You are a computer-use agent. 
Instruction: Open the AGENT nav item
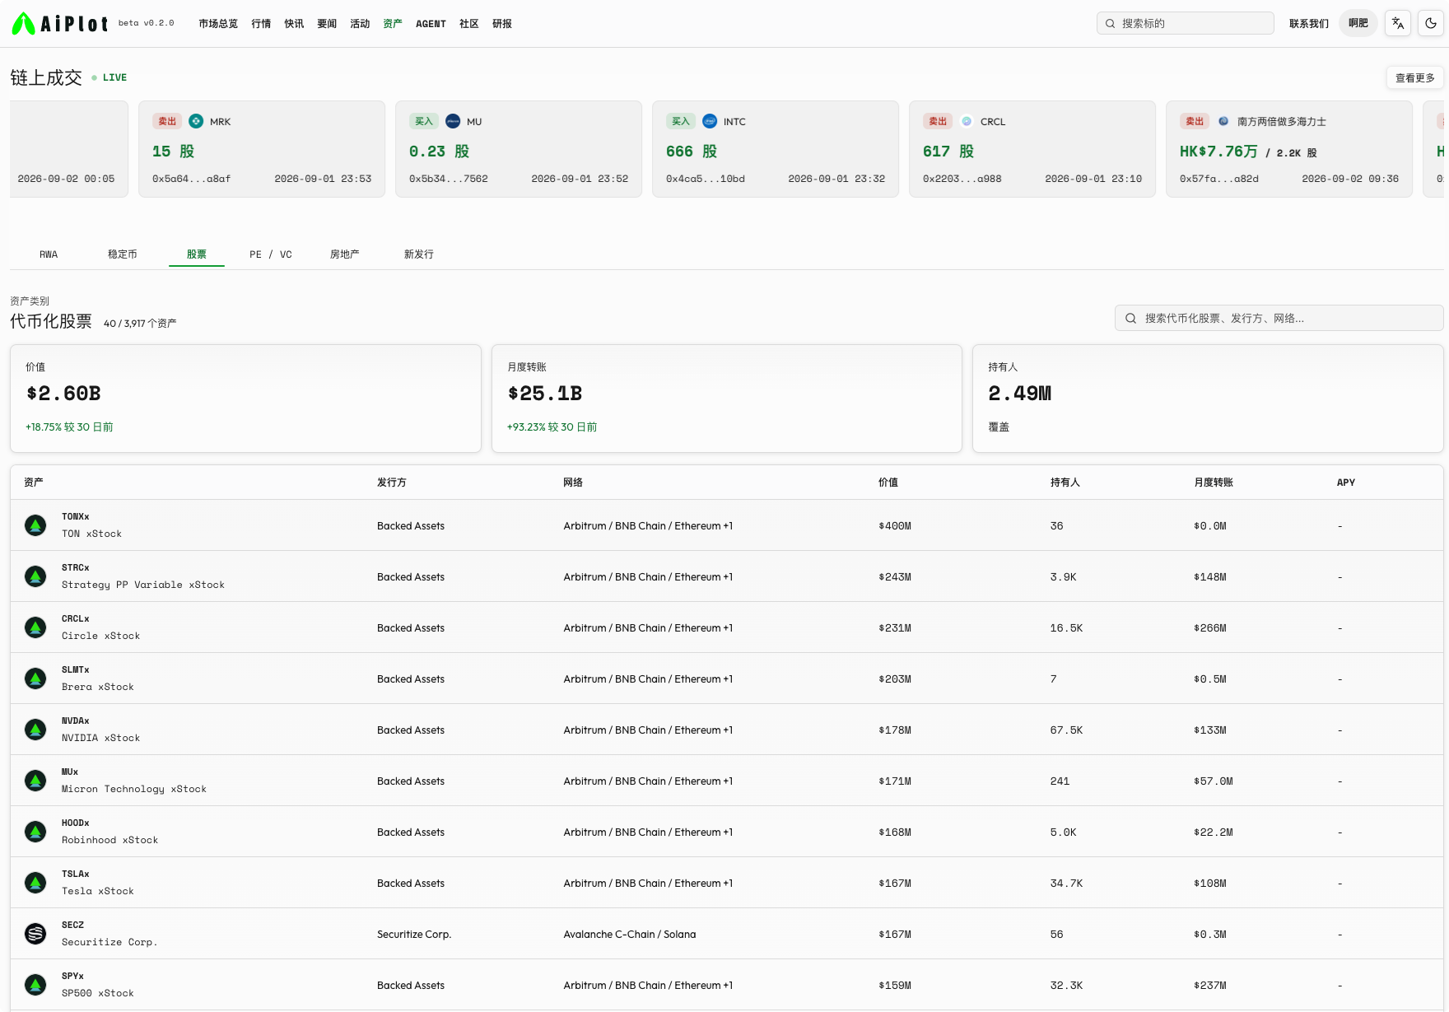tap(431, 24)
